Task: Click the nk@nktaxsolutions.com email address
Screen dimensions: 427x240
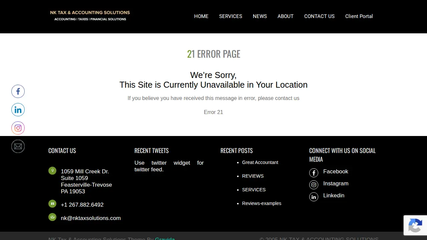Action: tap(91, 218)
